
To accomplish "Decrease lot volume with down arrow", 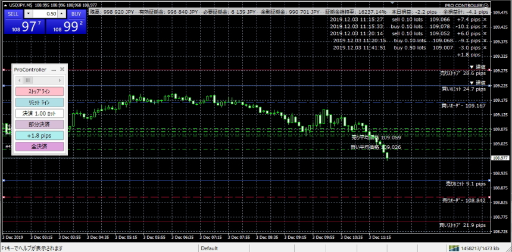I will tap(29, 14).
